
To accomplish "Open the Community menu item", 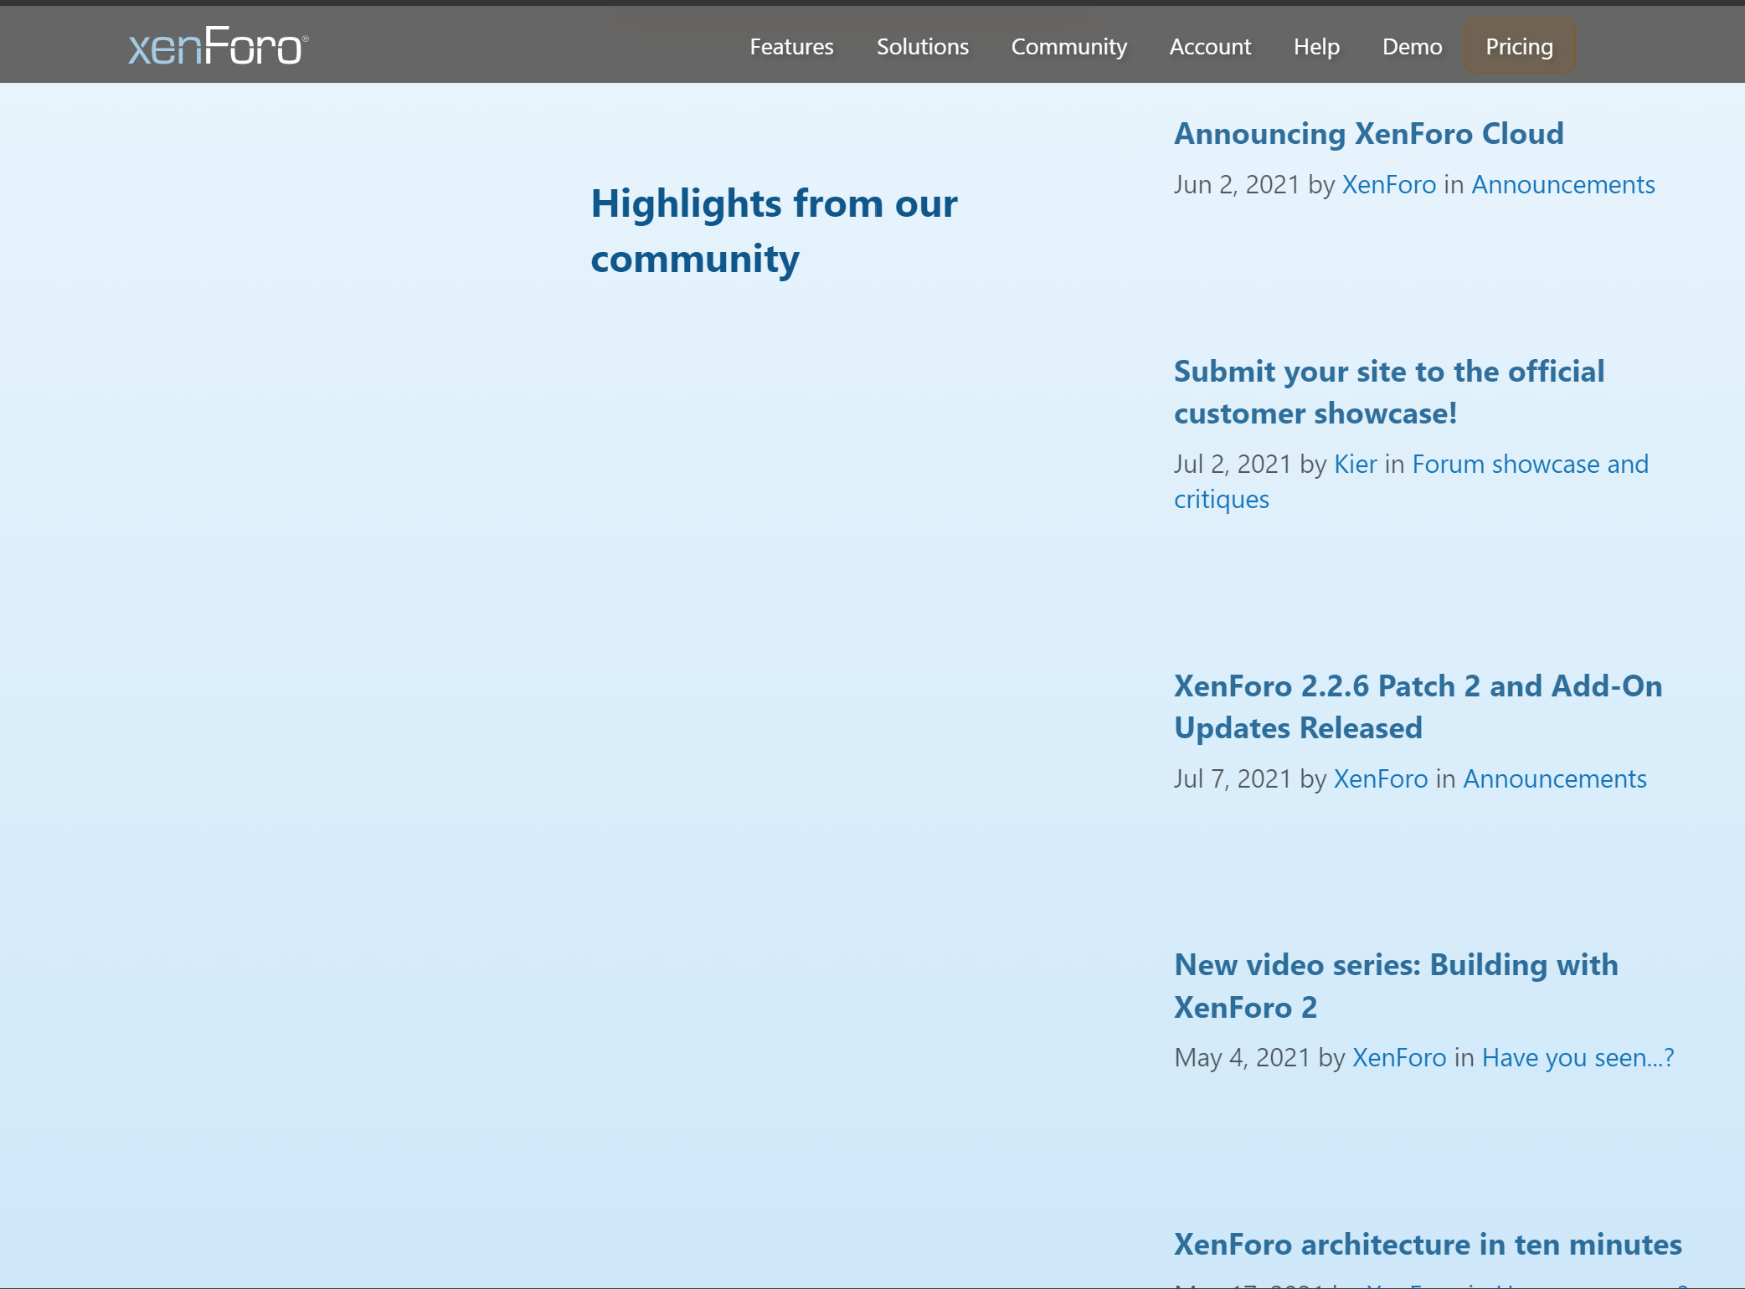I will pos(1068,47).
